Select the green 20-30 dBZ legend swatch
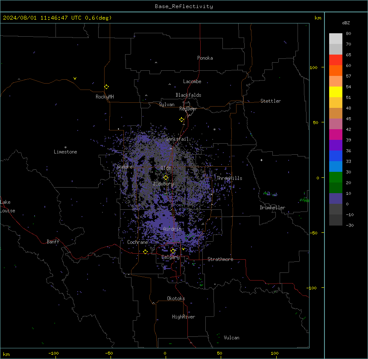368x359 pixels. [x=336, y=177]
